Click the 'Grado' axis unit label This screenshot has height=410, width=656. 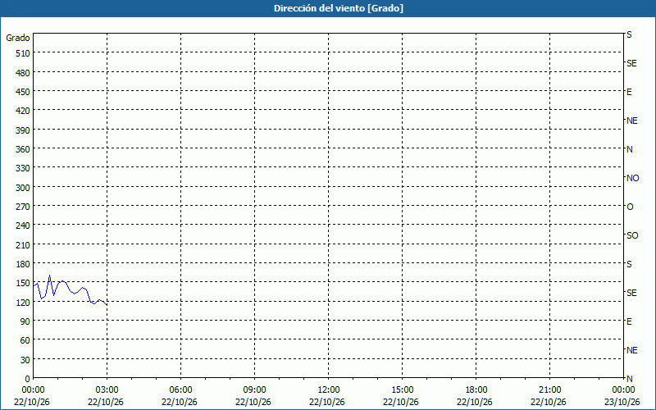tap(18, 38)
